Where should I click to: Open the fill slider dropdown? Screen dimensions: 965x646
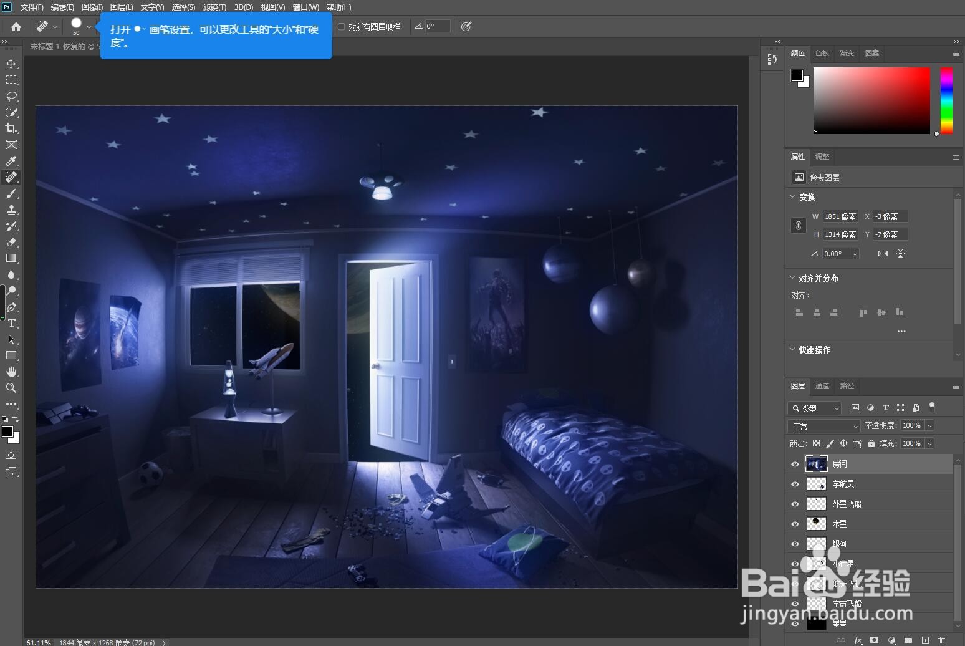929,443
